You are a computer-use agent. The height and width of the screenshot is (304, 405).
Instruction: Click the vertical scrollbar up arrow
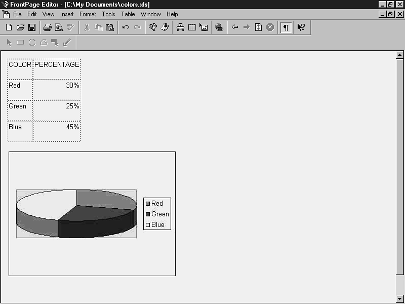tap(399, 55)
